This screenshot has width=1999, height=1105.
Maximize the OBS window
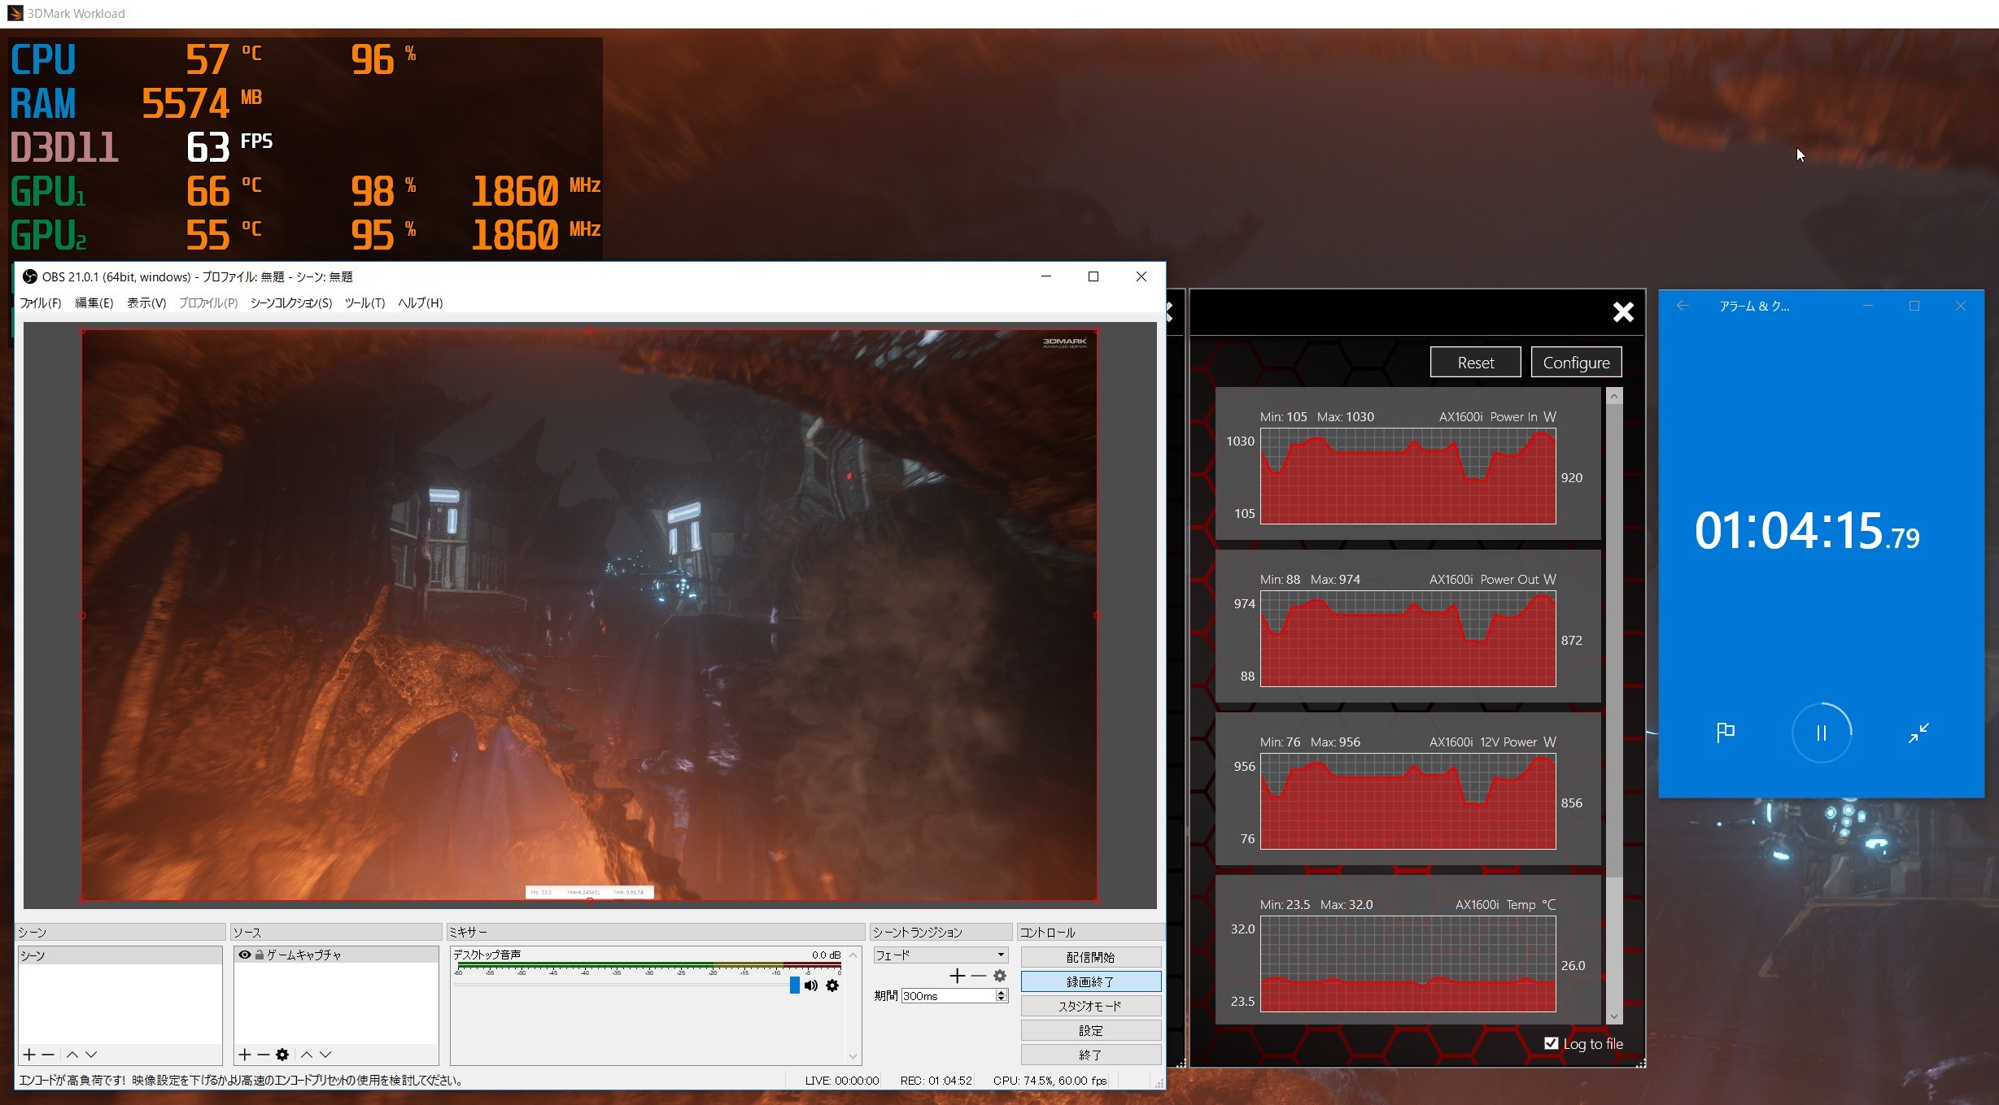click(x=1093, y=276)
